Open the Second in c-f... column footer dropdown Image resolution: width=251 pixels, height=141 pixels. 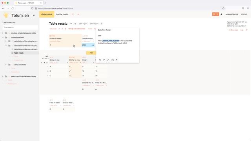point(93,85)
